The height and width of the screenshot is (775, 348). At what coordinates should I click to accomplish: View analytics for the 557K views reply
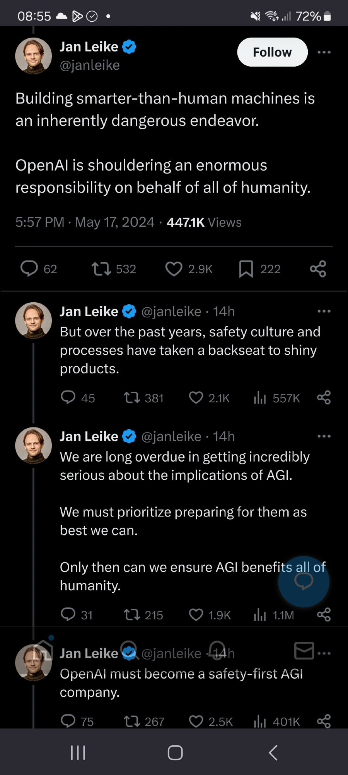pos(260,398)
